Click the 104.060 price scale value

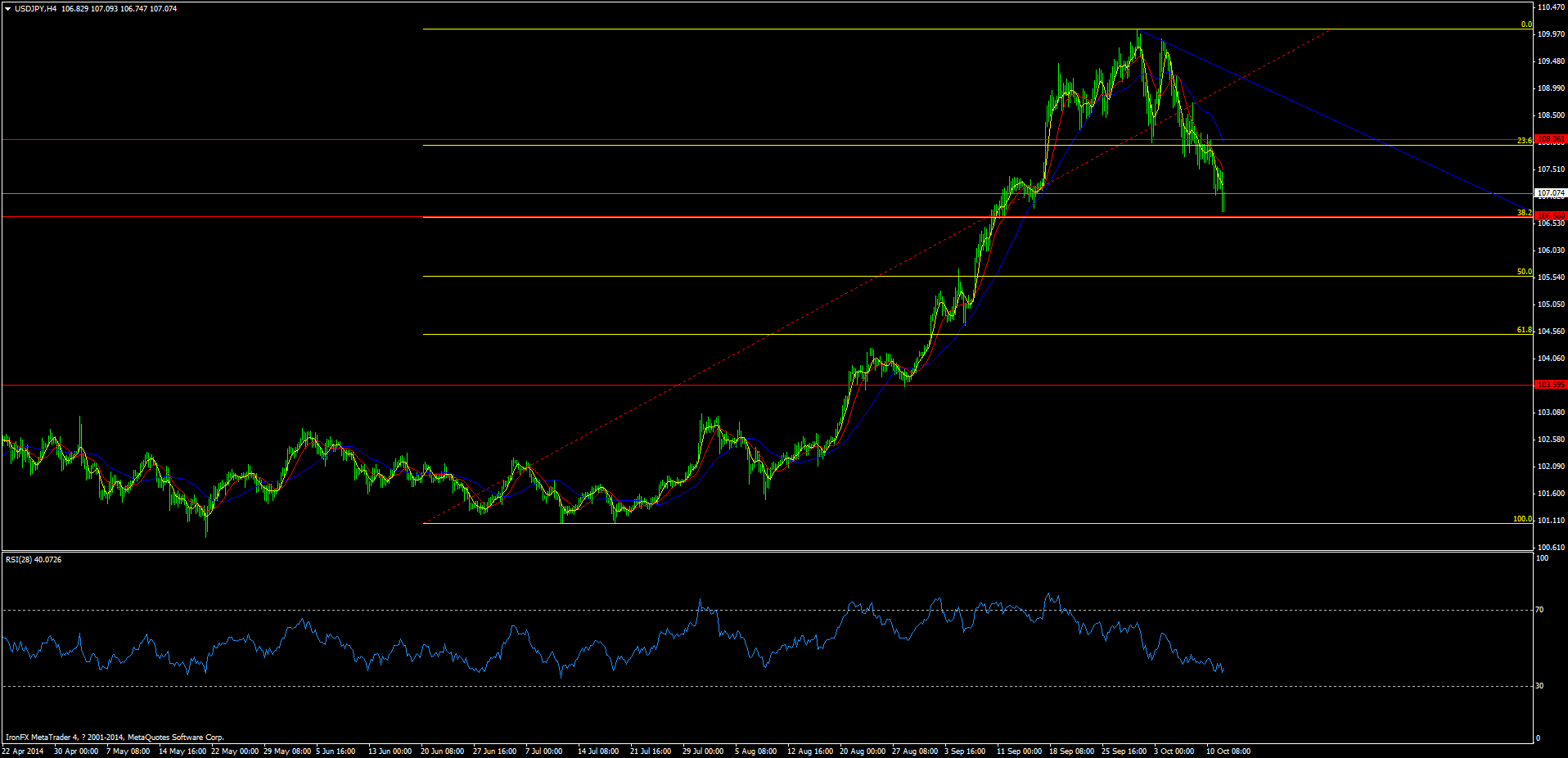[x=1552, y=359]
